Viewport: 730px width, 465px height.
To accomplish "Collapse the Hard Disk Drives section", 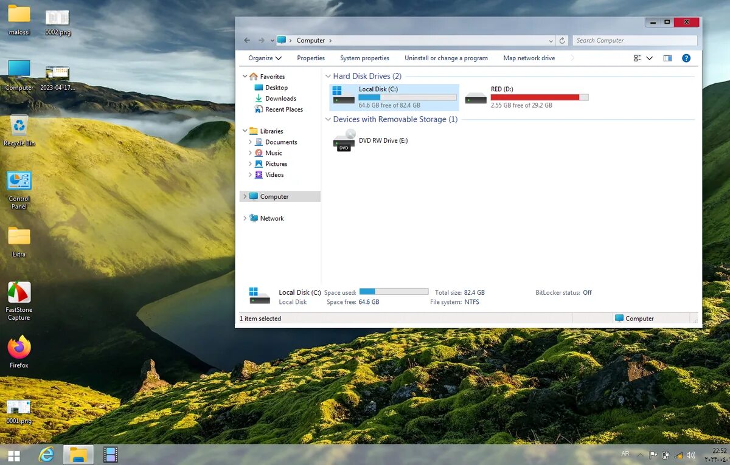I will point(328,76).
